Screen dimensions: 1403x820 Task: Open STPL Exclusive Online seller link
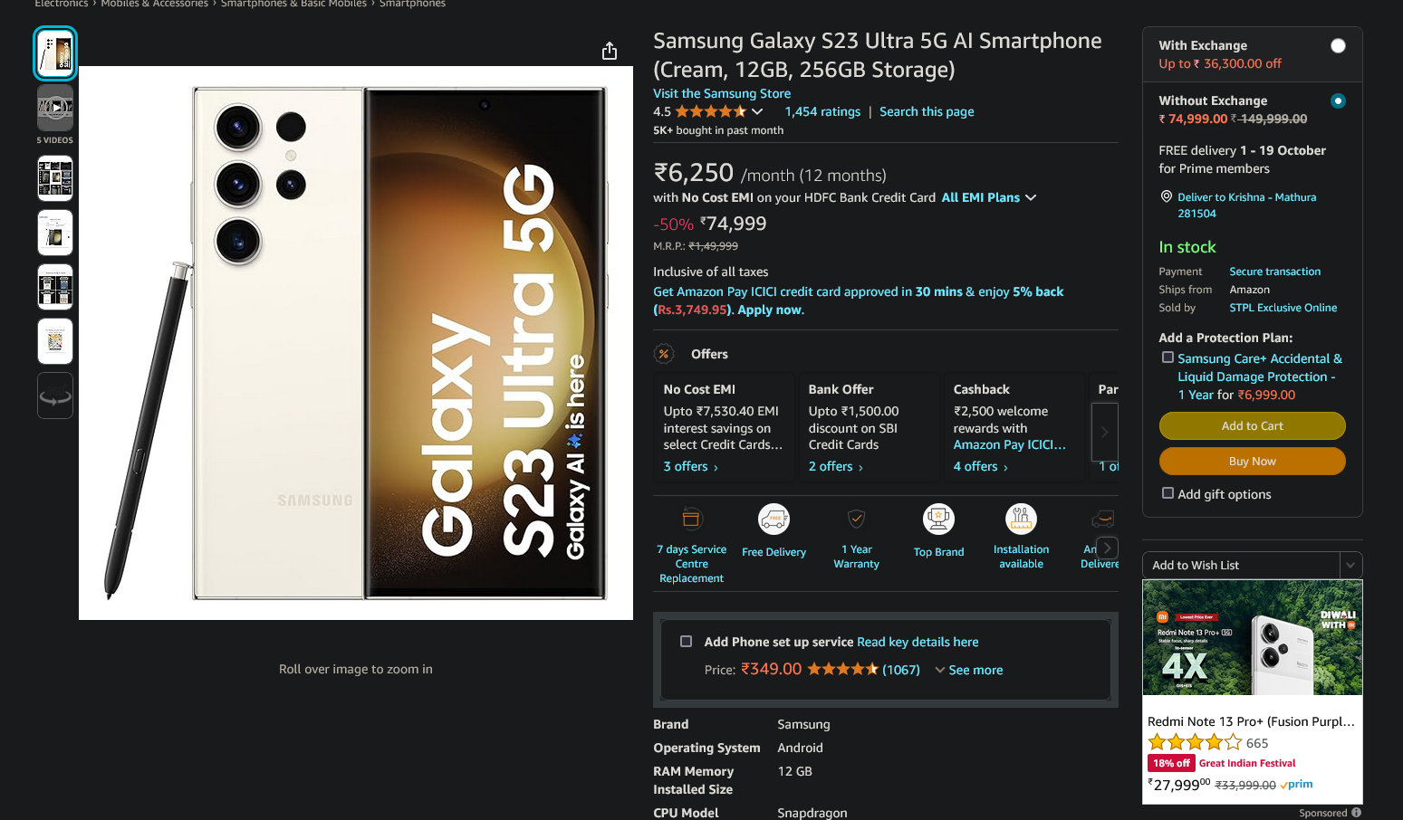tap(1283, 308)
